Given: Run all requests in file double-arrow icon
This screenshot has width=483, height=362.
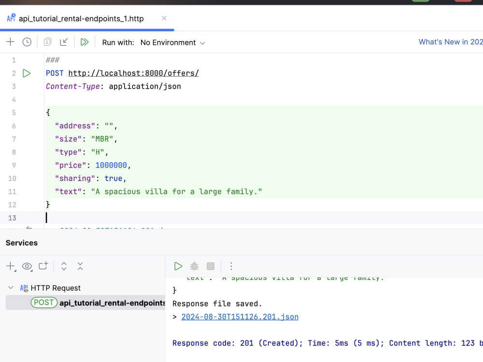Looking at the screenshot, I should coord(85,42).
